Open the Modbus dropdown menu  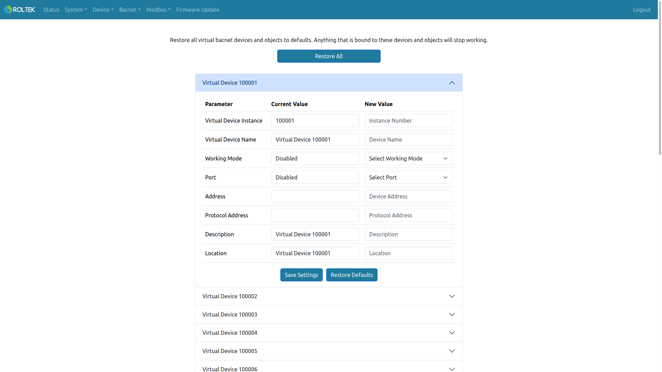click(x=158, y=10)
